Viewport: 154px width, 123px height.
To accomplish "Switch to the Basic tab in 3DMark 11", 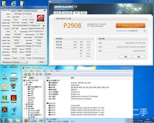I will pyautogui.click(x=57, y=13).
